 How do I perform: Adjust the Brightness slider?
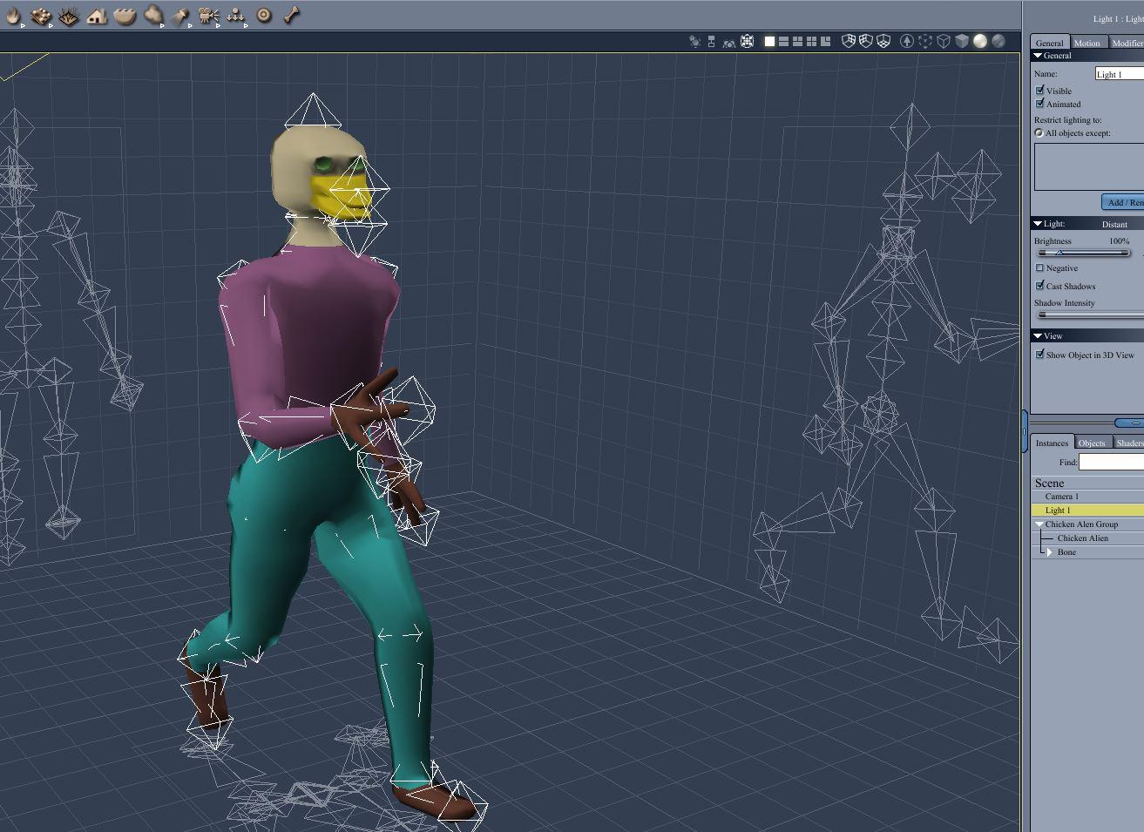pos(1083,253)
